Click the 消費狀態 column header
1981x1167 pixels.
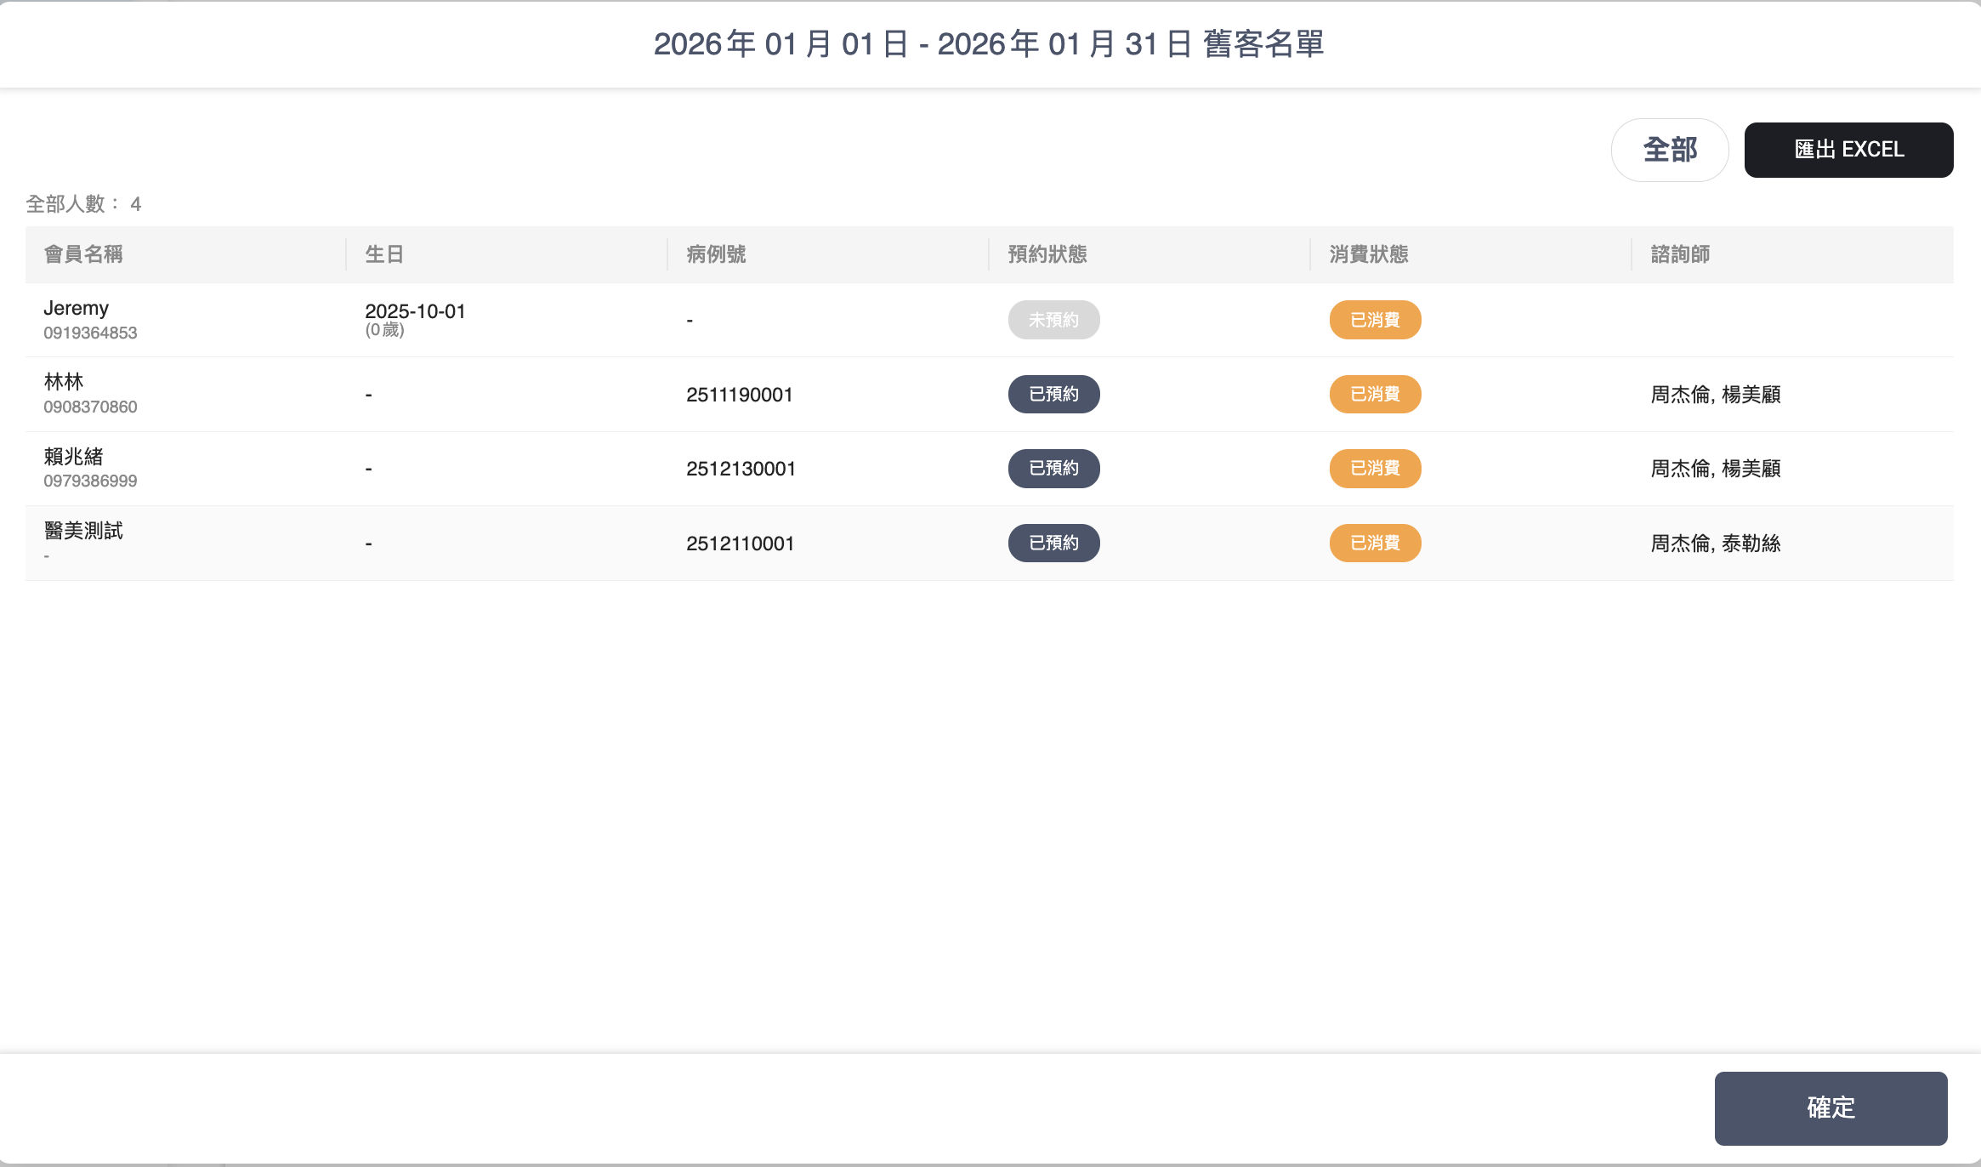point(1368,254)
